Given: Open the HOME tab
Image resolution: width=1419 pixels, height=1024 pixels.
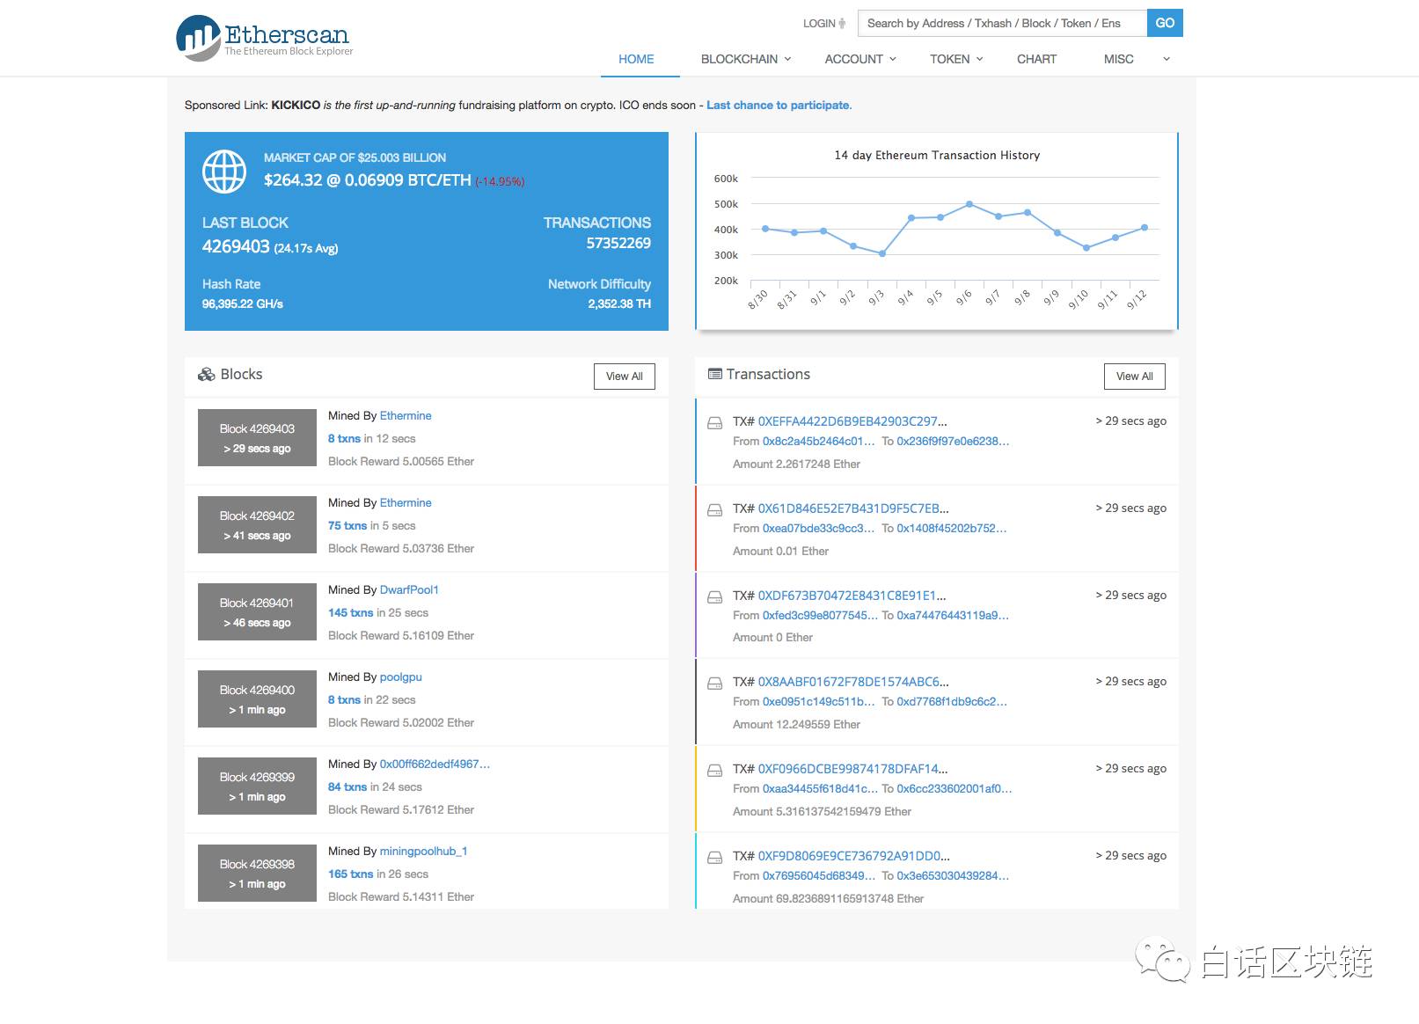Looking at the screenshot, I should (636, 59).
